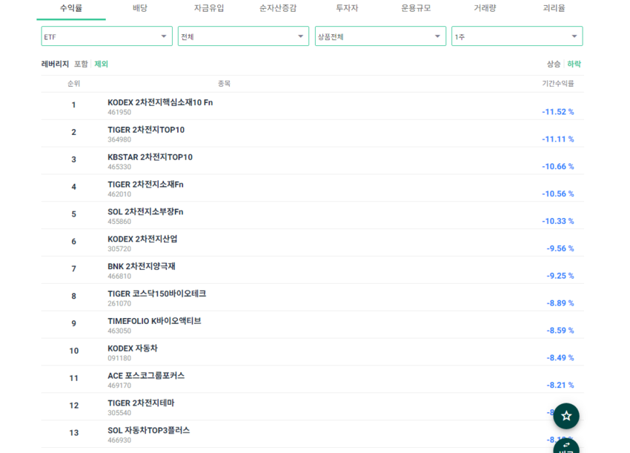This screenshot has height=453, width=630.
Task: Click ticker code 261070
Action: [x=119, y=303]
